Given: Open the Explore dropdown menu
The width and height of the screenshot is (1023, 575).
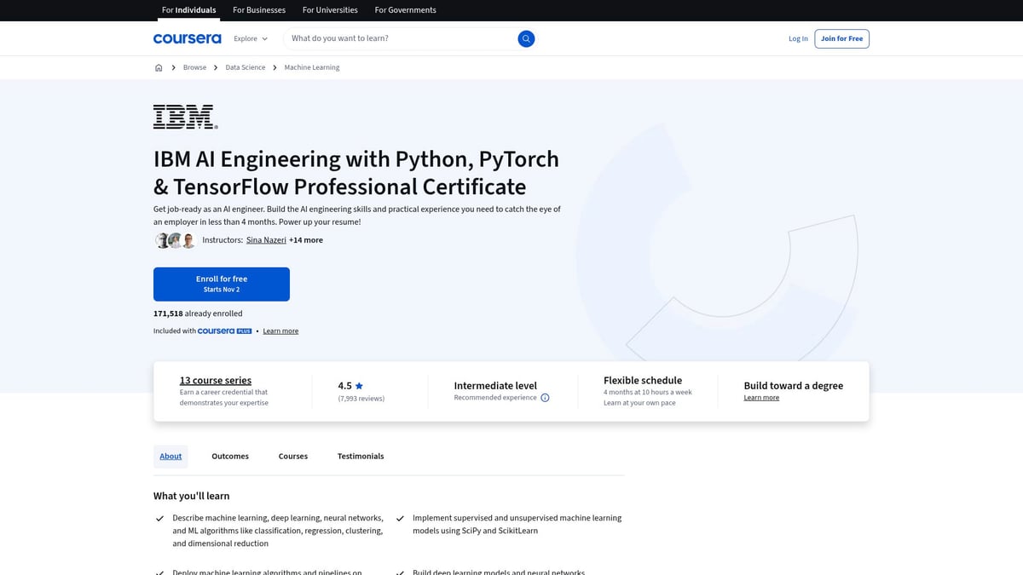Looking at the screenshot, I should click(x=251, y=38).
